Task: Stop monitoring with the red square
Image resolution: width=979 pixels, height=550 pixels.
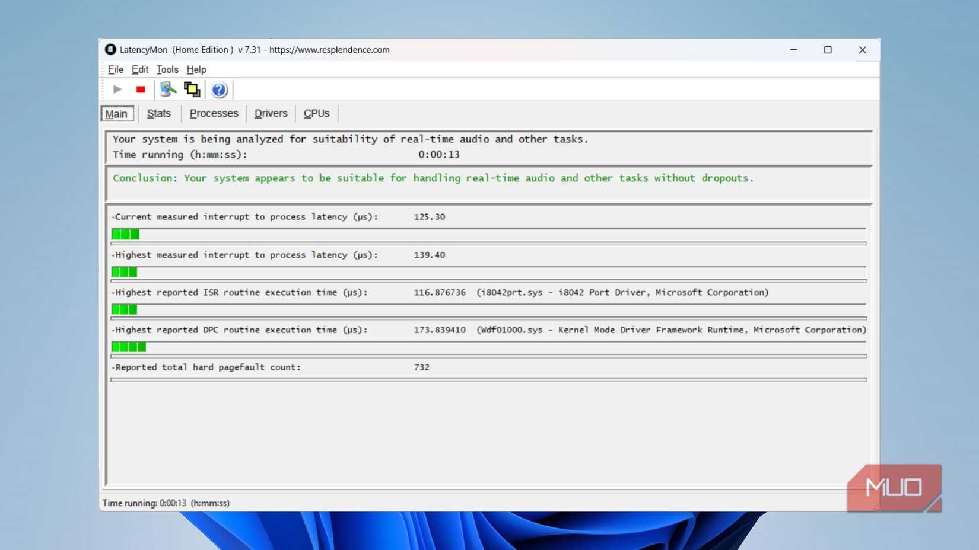Action: [141, 89]
